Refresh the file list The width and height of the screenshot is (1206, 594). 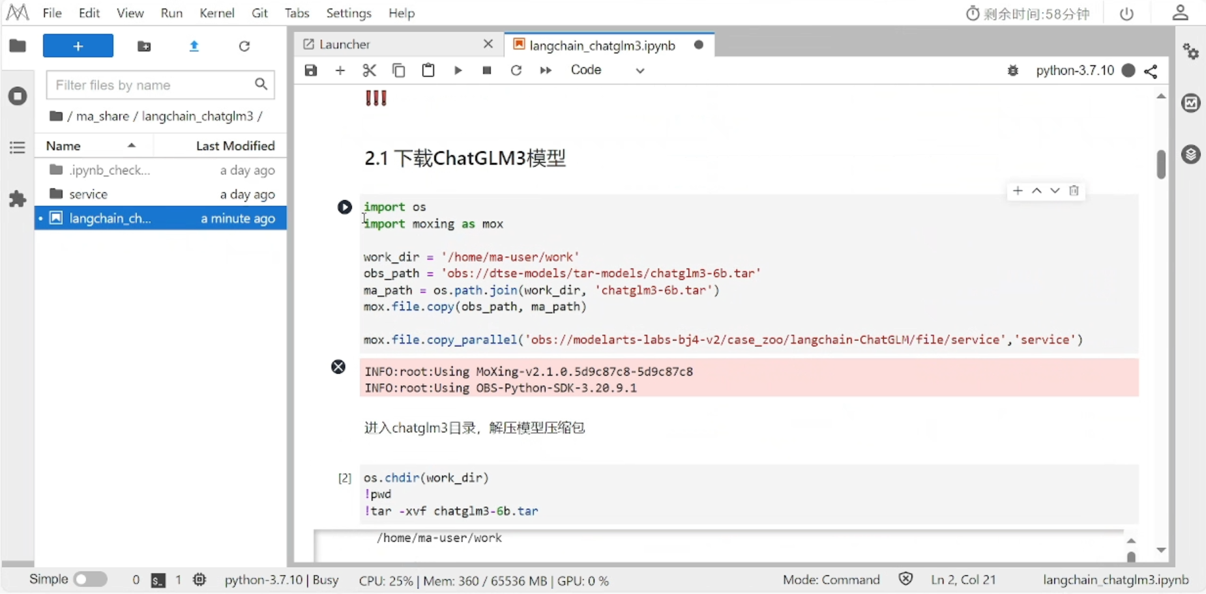[244, 46]
